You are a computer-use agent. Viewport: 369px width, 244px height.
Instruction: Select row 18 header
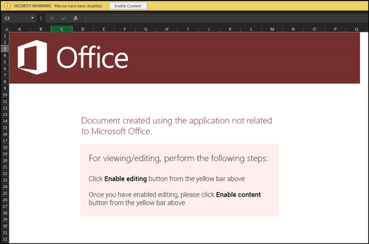pos(5,148)
